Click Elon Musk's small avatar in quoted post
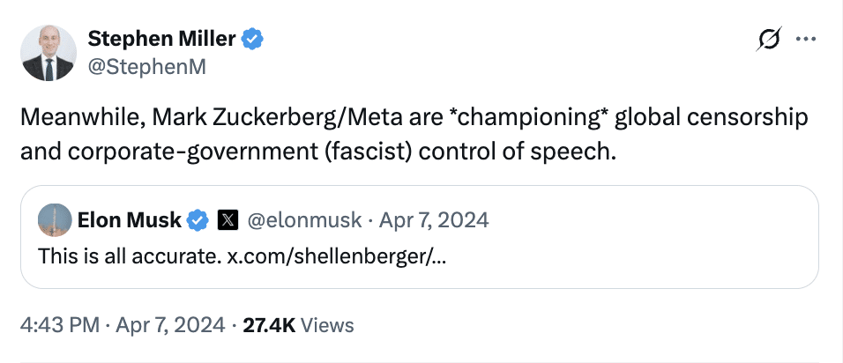Screen dimensions: 843x363 (53, 220)
